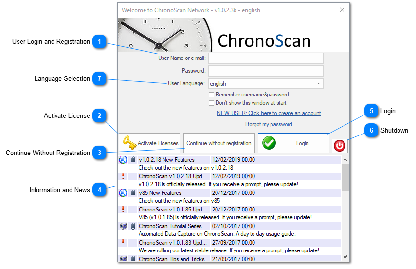416x269 pixels.
Task: Click video icon beside ChronoScan Tips and Tricks
Action: pyautogui.click(x=123, y=259)
